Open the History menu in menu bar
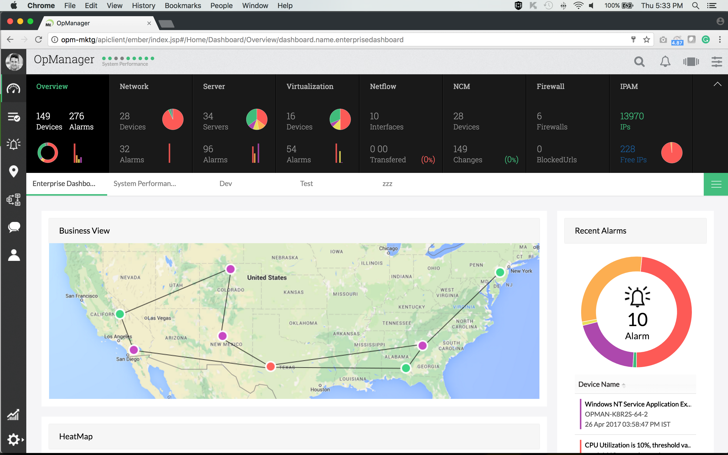The width and height of the screenshot is (728, 455). tap(144, 5)
